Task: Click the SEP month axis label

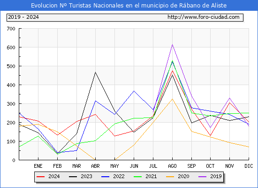Action: (191, 166)
